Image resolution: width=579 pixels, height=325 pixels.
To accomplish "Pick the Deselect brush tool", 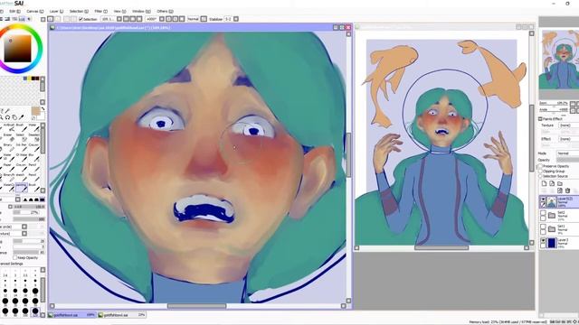I will 34,138.
